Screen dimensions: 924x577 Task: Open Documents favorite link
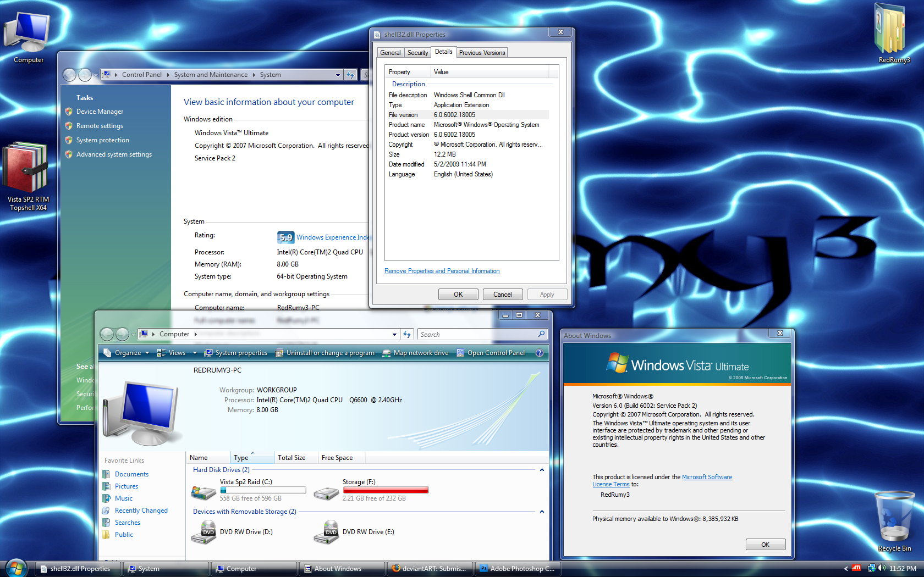(x=131, y=474)
